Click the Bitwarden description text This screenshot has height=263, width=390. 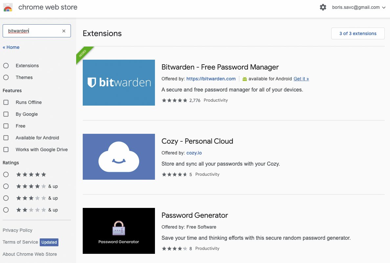point(232,90)
